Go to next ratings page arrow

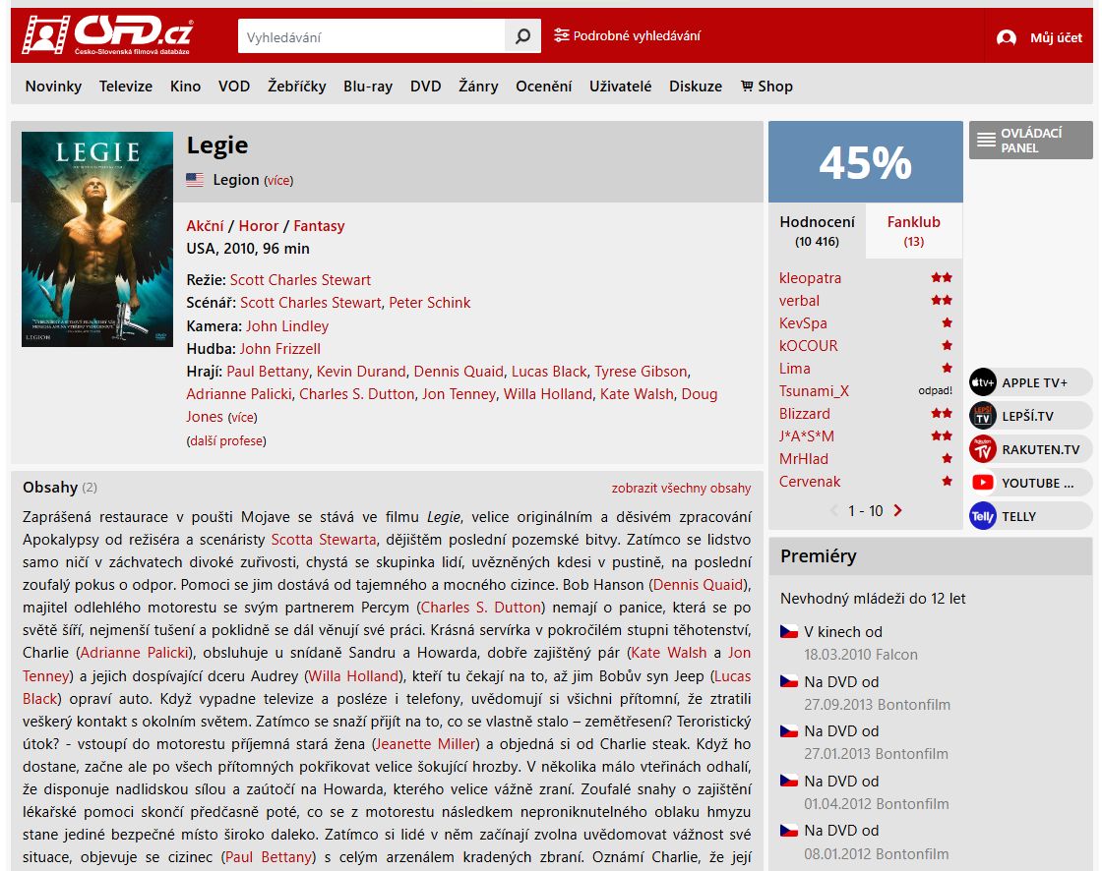pyautogui.click(x=898, y=510)
